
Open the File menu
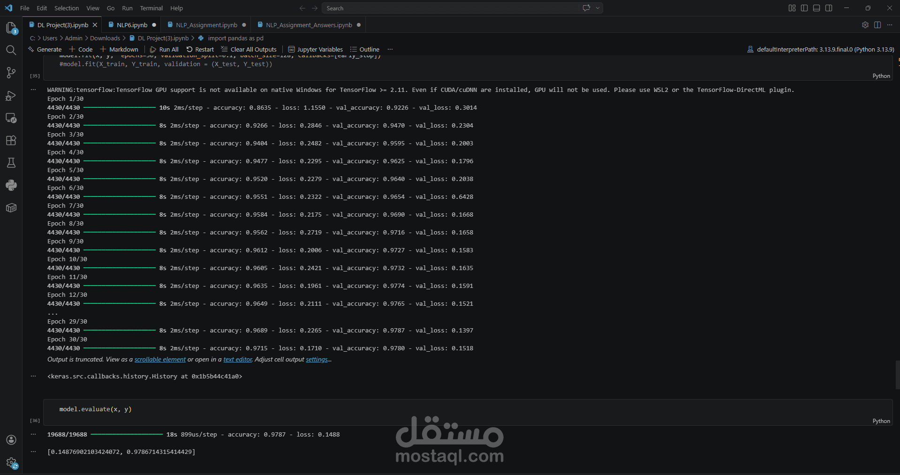coord(25,8)
